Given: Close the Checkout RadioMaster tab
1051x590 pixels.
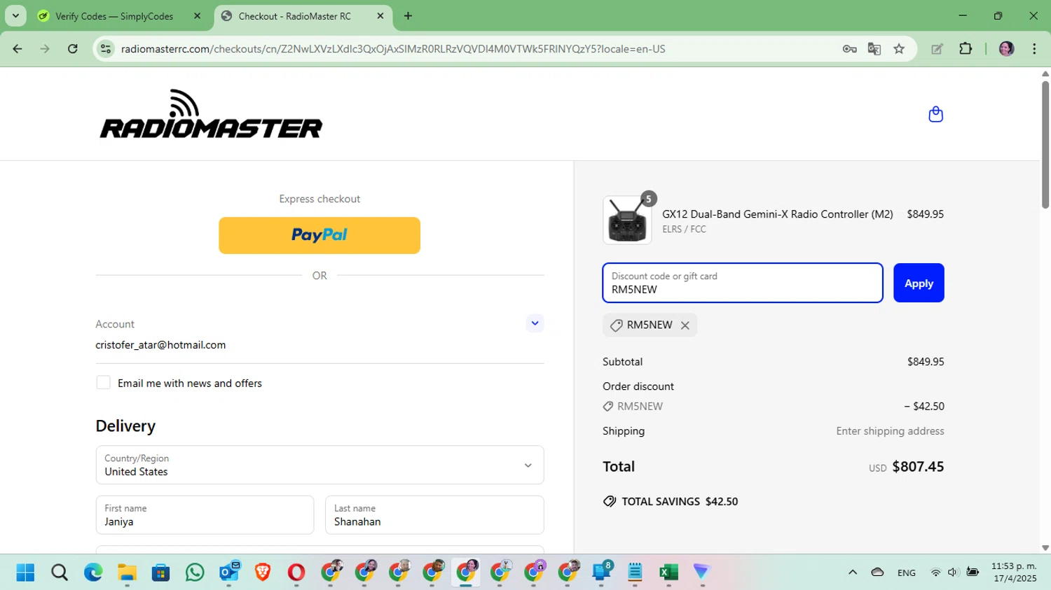Looking at the screenshot, I should (x=380, y=16).
